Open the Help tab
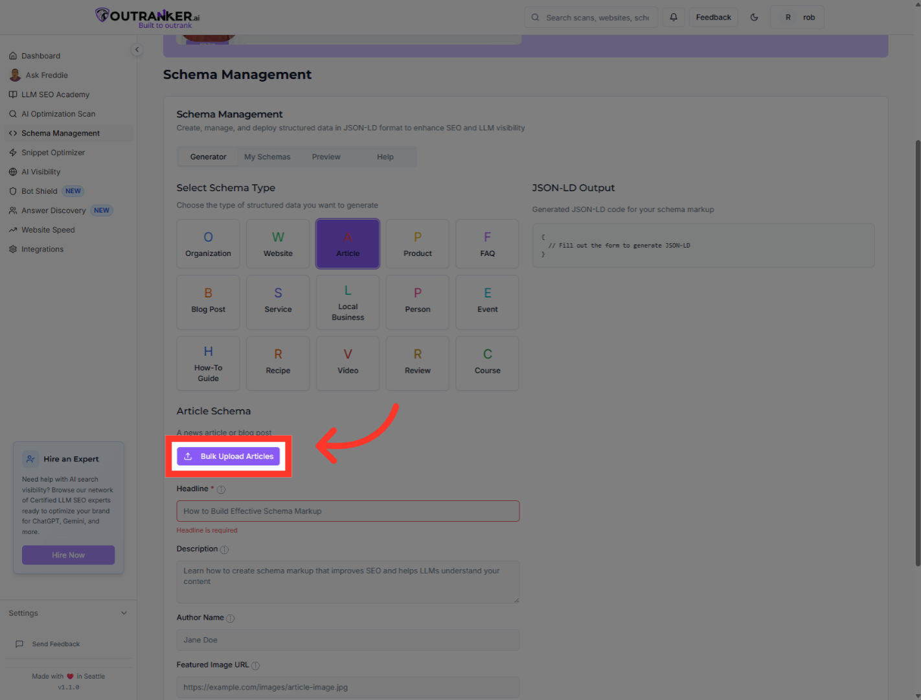 [x=385, y=157]
